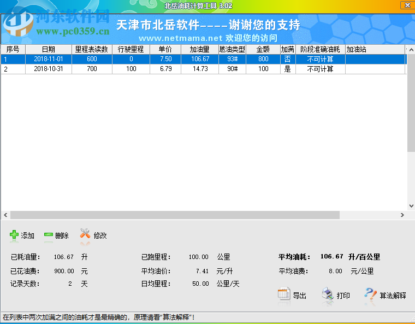Image resolution: width=415 pixels, height=324 pixels.
Task: Click the question mark algorithm explanation icon
Action: click(x=370, y=294)
